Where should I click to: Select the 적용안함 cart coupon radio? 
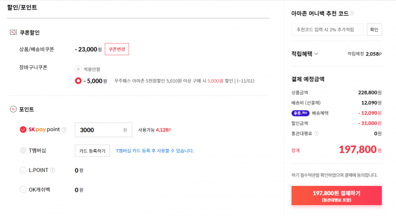coord(78,69)
